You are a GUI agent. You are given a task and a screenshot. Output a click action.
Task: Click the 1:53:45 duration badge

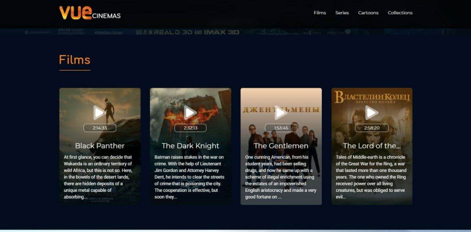[281, 128]
